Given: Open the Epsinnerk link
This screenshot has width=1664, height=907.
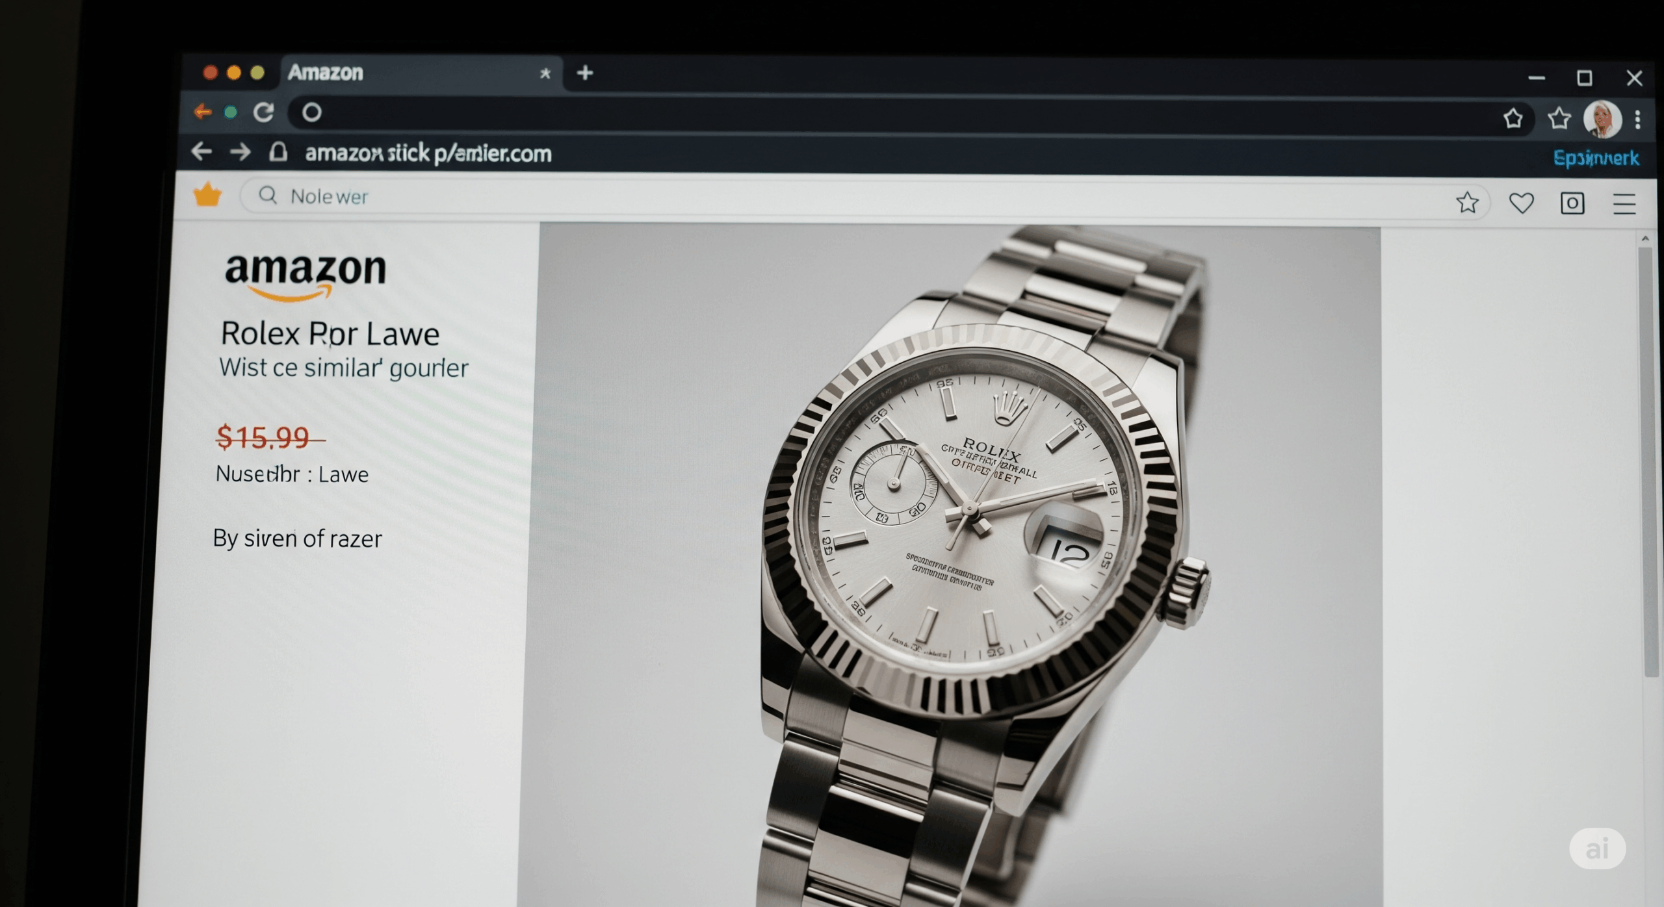Looking at the screenshot, I should [x=1596, y=158].
